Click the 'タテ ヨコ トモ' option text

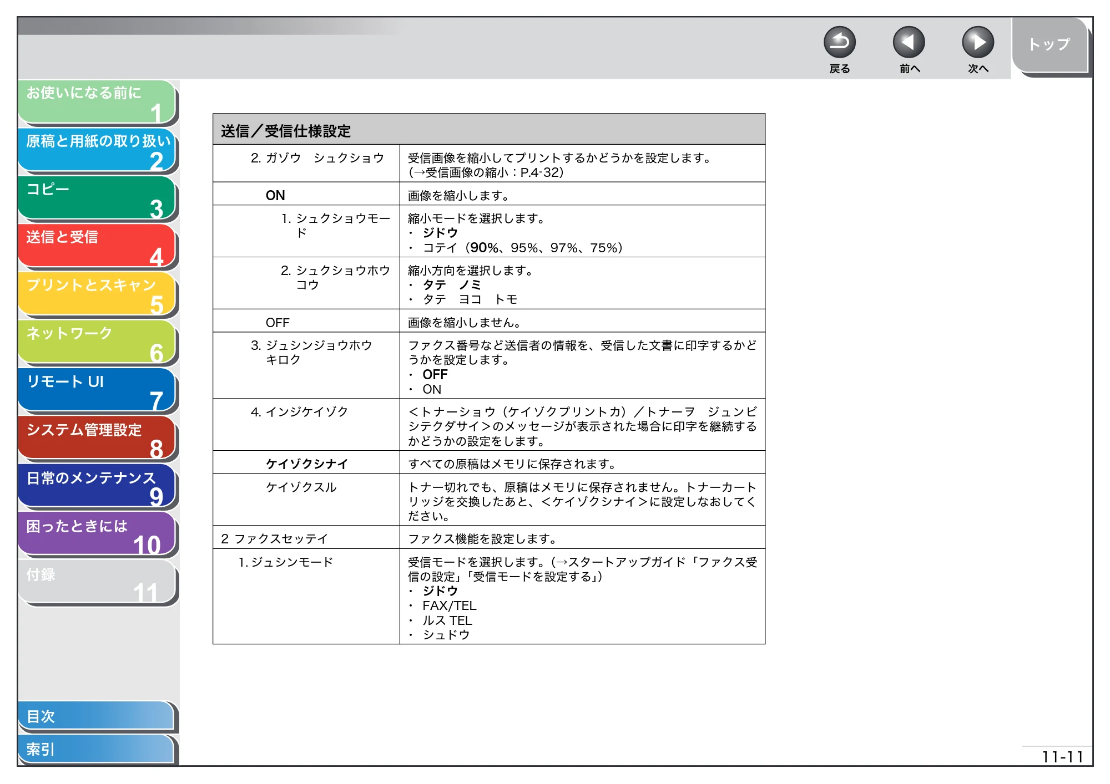point(470,299)
